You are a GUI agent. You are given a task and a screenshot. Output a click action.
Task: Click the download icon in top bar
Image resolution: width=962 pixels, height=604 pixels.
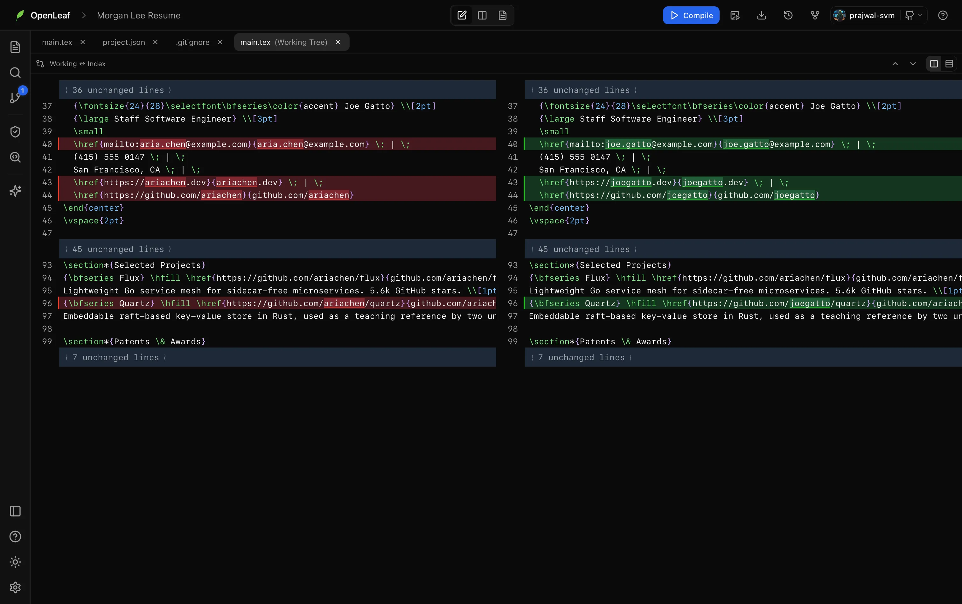click(761, 15)
